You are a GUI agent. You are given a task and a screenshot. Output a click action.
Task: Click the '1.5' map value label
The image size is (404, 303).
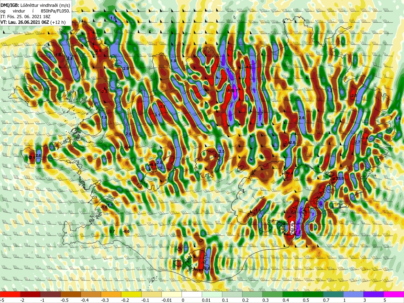(x=113, y=18)
